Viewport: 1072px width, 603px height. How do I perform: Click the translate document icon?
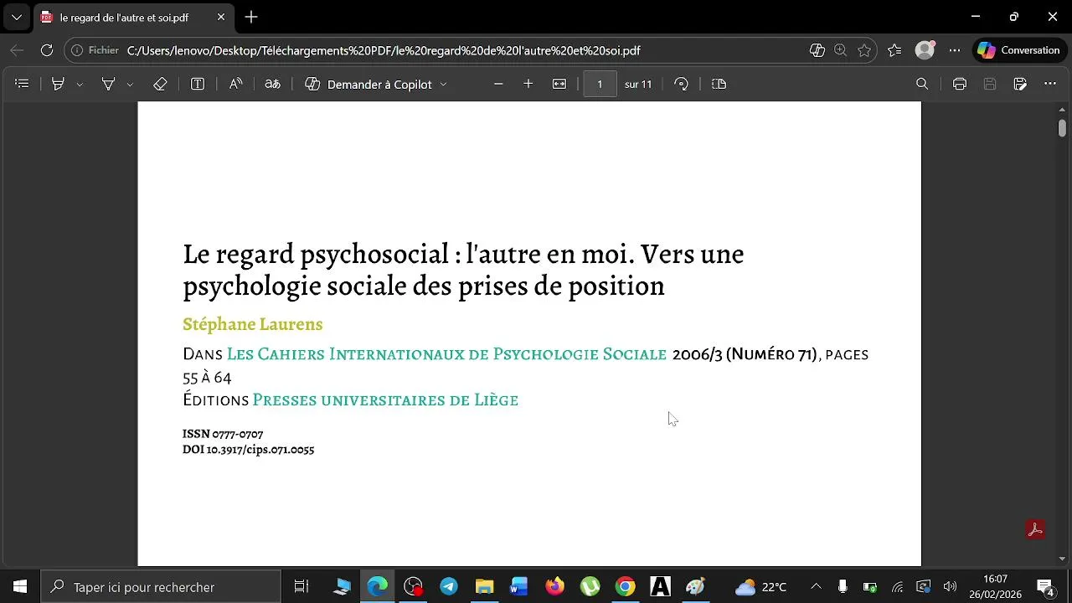pos(272,84)
